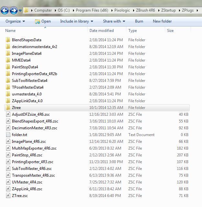Image resolution: width=202 pixels, height=207 pixels.
Task: Click the BlendShapesData folder icon
Action: tap(8, 40)
